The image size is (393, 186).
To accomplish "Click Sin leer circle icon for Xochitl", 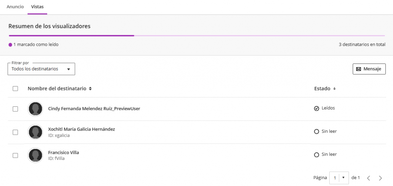I will 317,132.
